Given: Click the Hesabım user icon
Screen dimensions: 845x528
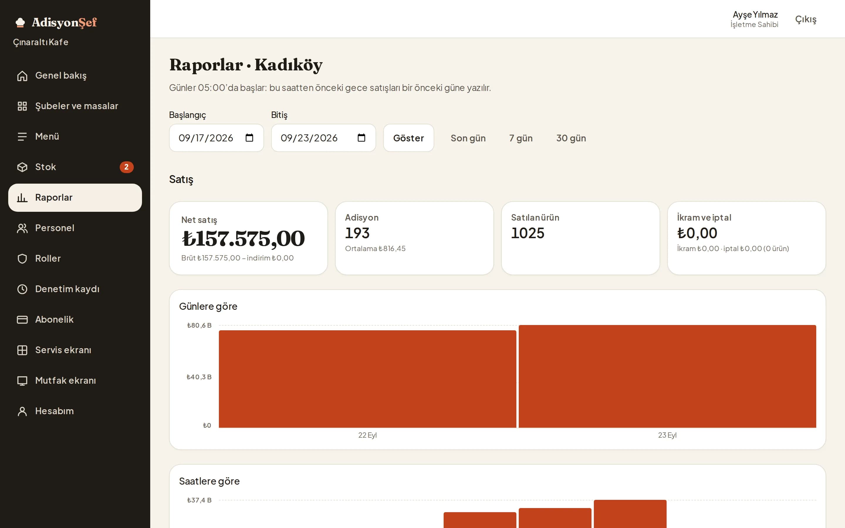Looking at the screenshot, I should pos(22,411).
